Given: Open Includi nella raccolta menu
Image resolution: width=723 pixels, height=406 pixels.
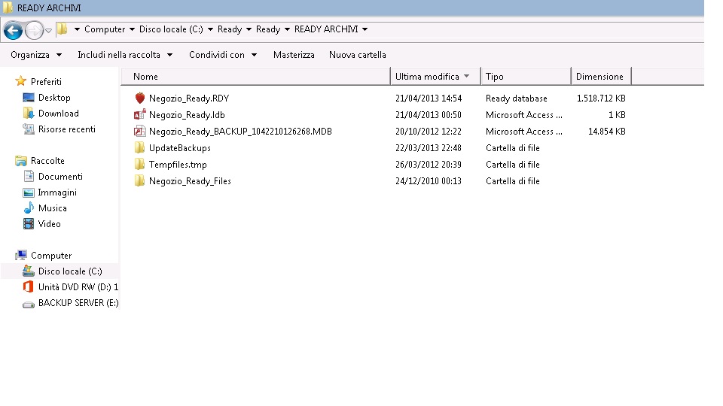Looking at the screenshot, I should coord(125,55).
